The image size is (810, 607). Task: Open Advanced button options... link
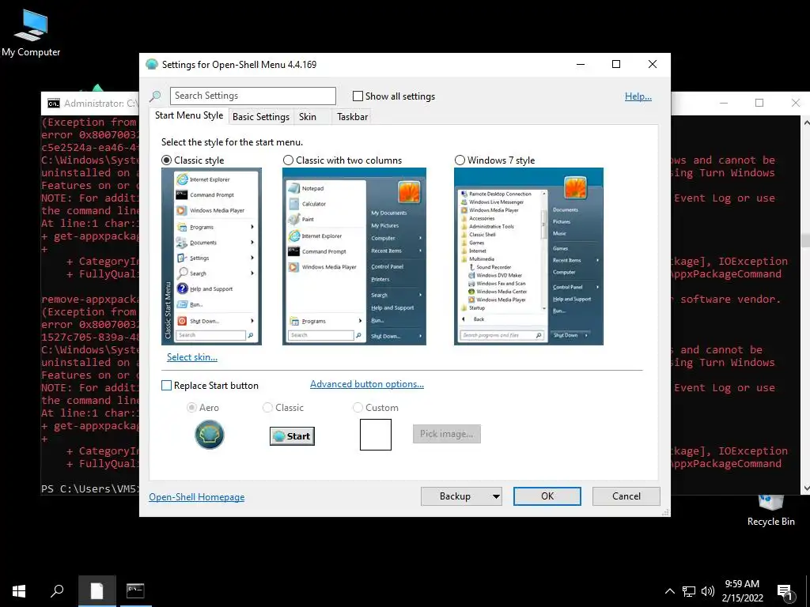tap(367, 384)
